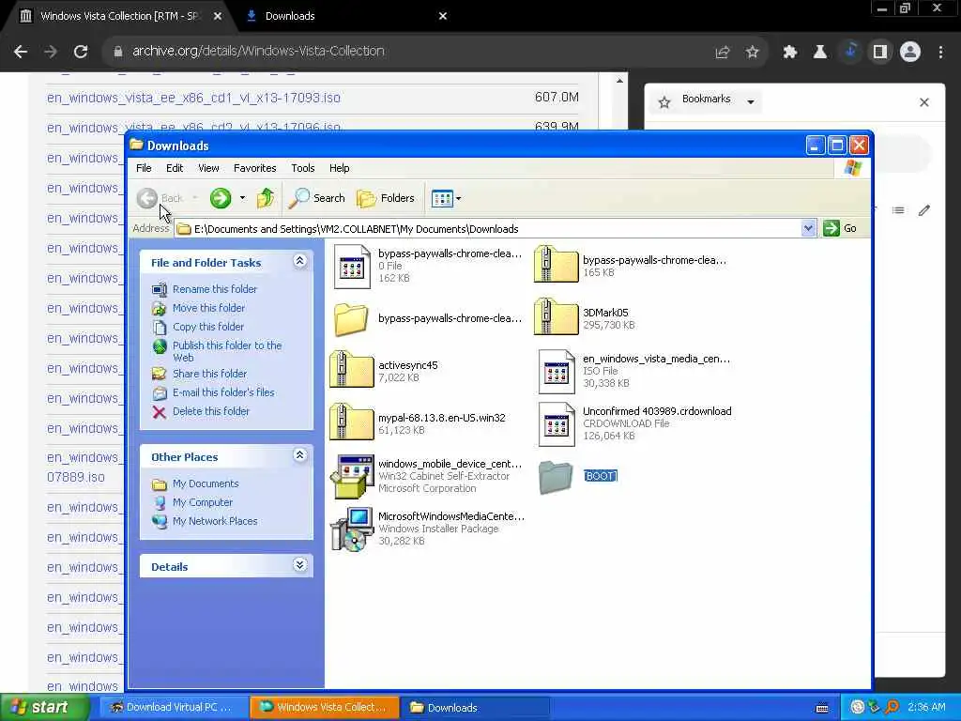Click the [BOOT] name edit box
This screenshot has width=961, height=721.
[600, 476]
